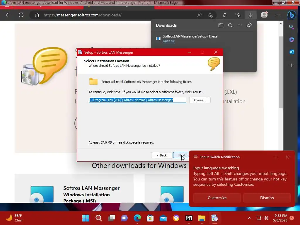
Task: Click Softros LAN Messenger MSI package card
Action: [x=74, y=188]
